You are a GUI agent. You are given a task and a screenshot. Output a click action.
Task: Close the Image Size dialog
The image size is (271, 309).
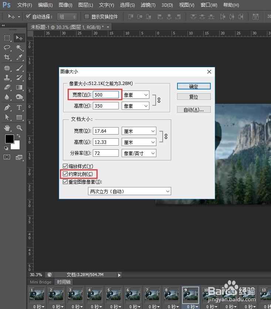click(209, 72)
